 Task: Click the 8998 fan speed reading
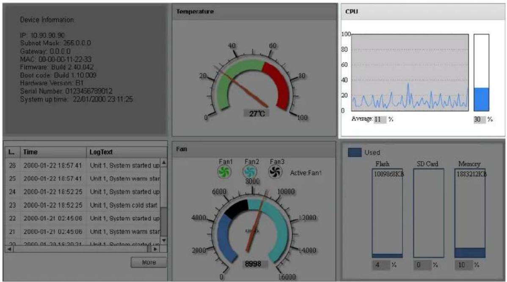253,264
